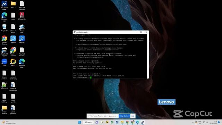
Task: Click the terminal command prompt line
Action: click(82, 77)
